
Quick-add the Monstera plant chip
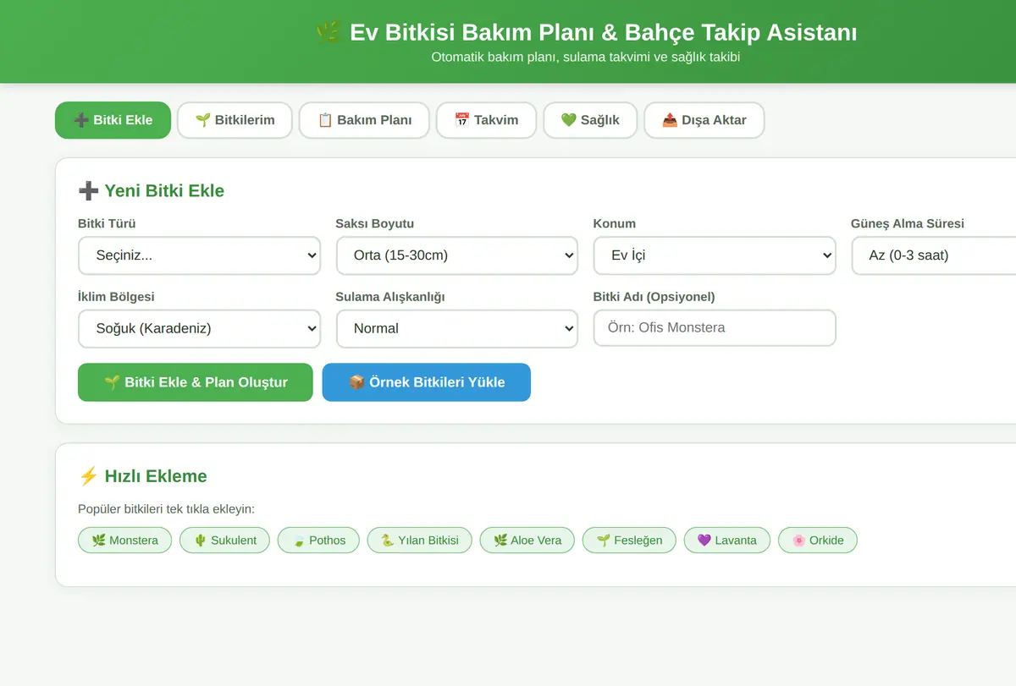[x=124, y=541]
